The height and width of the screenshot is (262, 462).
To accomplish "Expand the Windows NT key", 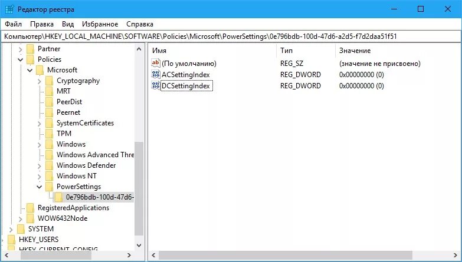I will pyautogui.click(x=40, y=177).
